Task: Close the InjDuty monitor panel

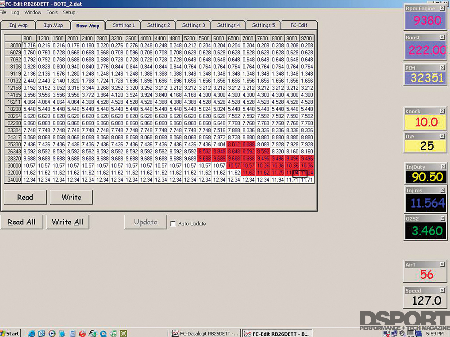Action: [x=443, y=167]
